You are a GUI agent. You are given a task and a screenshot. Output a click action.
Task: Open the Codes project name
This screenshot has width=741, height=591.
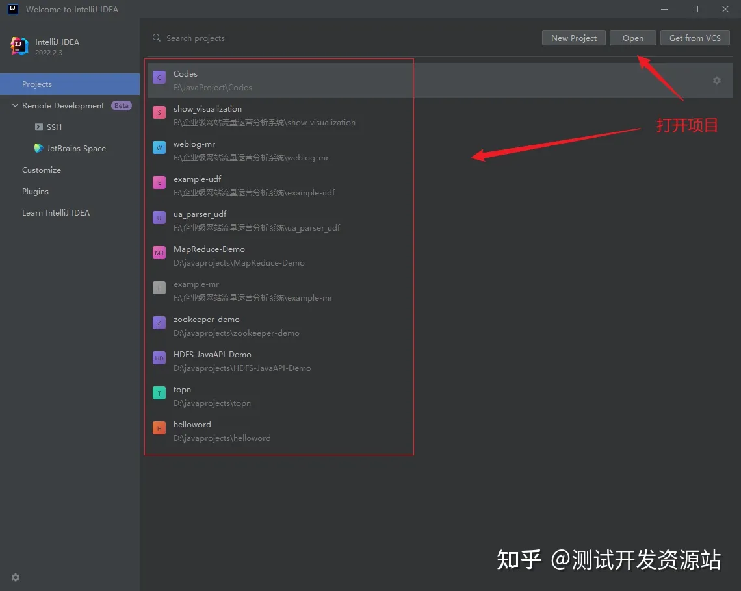(x=185, y=73)
